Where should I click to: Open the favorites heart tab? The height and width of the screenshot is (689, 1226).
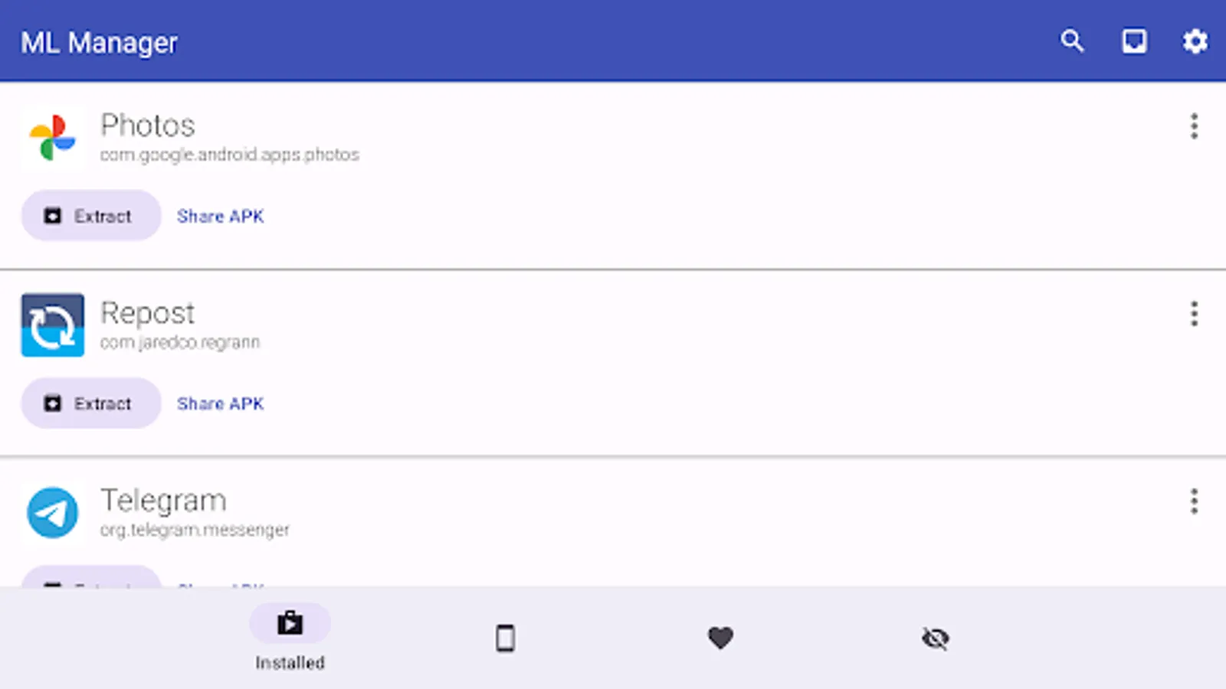[x=720, y=638]
